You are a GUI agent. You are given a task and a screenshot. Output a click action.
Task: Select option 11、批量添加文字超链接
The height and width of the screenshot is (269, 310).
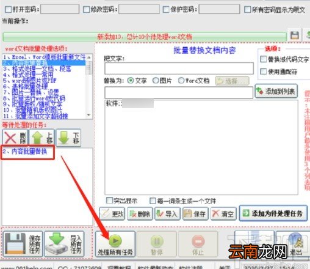(x=44, y=116)
